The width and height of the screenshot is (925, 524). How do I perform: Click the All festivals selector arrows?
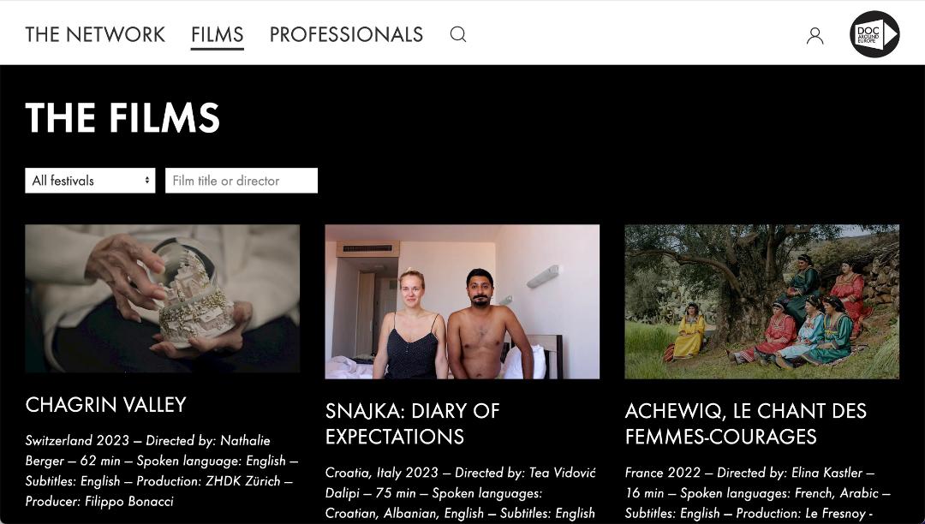tap(147, 181)
